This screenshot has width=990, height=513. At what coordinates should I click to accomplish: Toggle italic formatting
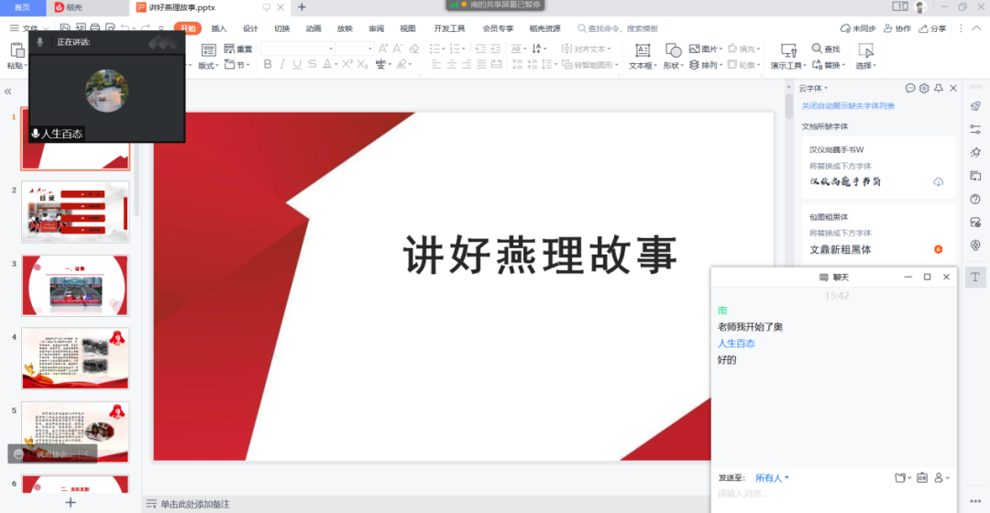coord(282,65)
